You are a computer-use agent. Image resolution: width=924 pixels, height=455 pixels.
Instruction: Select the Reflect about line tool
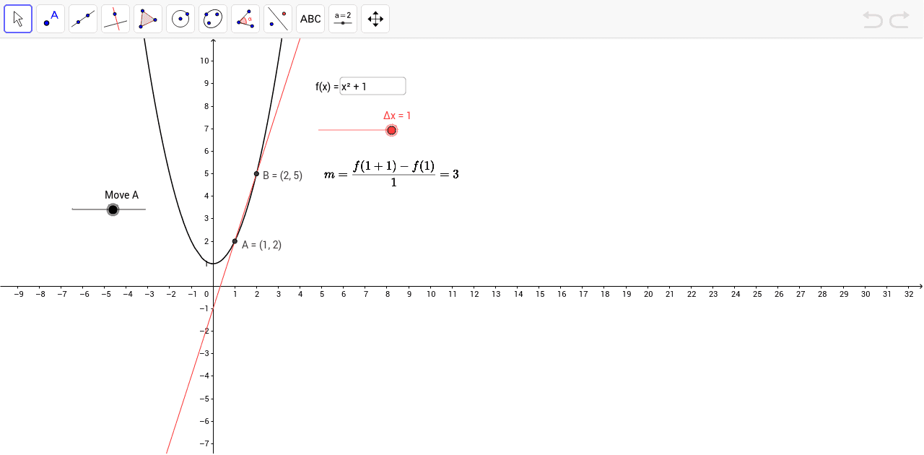[278, 19]
